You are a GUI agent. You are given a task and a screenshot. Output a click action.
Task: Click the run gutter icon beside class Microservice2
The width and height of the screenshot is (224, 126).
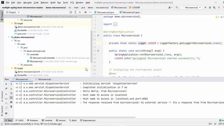point(98,35)
